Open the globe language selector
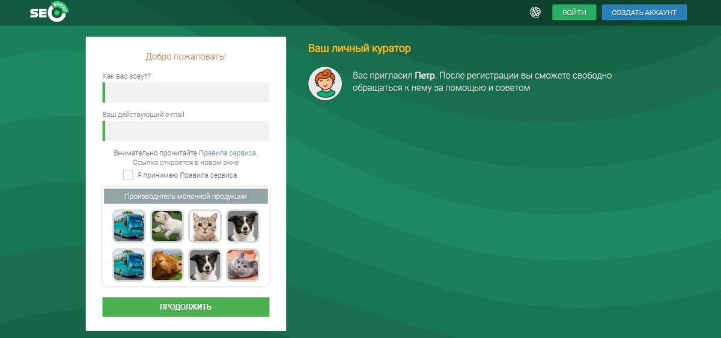The width and height of the screenshot is (721, 338). pos(535,13)
